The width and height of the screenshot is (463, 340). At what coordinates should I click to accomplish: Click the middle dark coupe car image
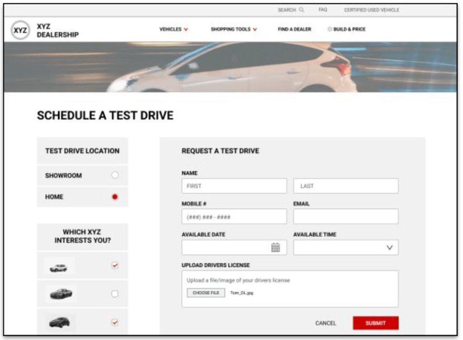(x=61, y=294)
